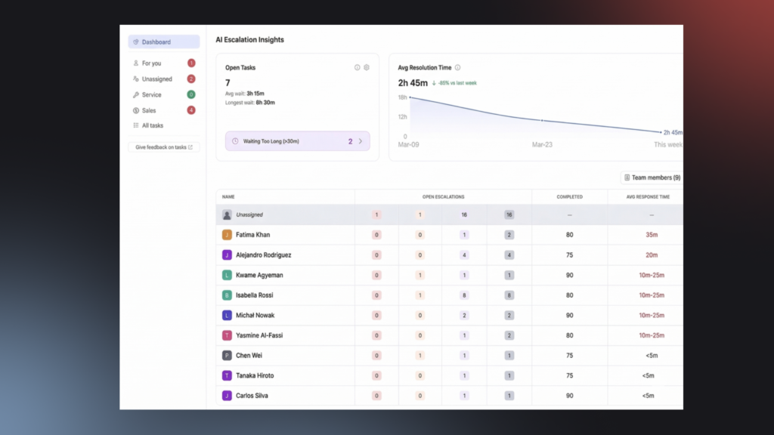Select the Isabella Rossi row name
Viewport: 774px width, 435px height.
[x=253, y=295]
